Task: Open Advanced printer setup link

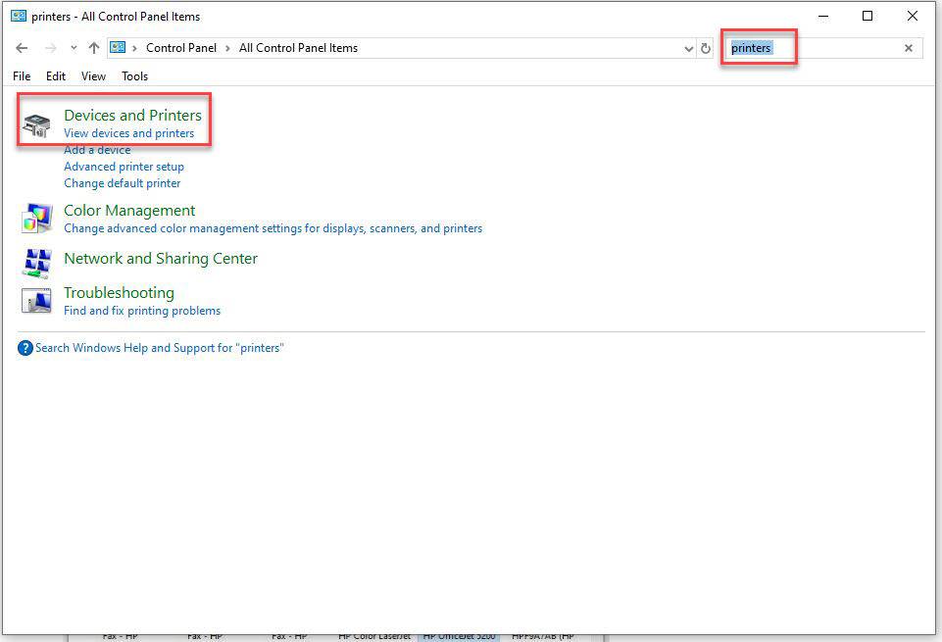Action: coord(124,167)
